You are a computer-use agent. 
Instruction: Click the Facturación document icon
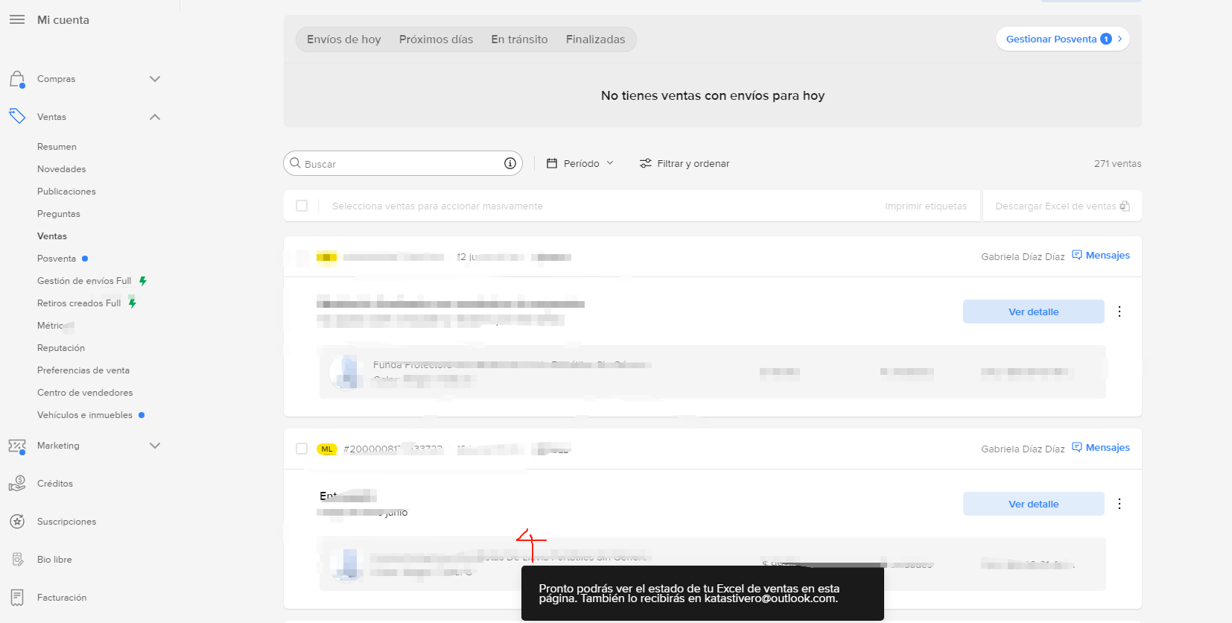click(x=17, y=598)
